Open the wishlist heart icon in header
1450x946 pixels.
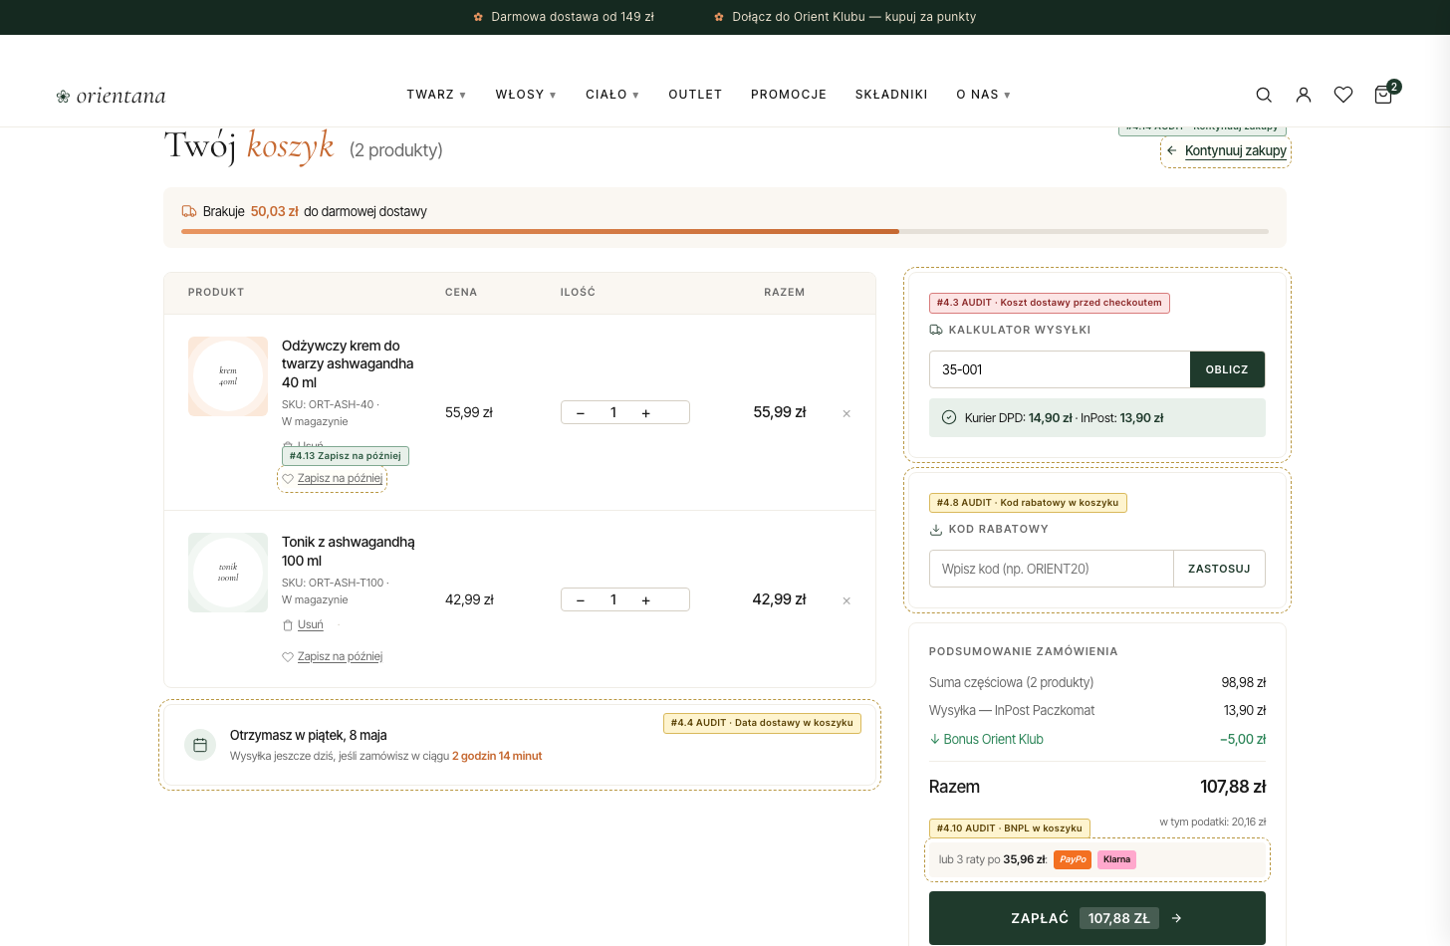pyautogui.click(x=1343, y=95)
